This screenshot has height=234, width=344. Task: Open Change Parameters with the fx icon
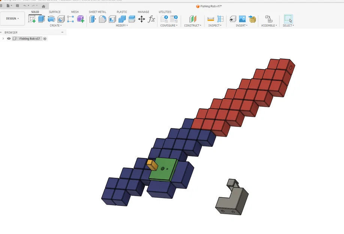tap(151, 19)
